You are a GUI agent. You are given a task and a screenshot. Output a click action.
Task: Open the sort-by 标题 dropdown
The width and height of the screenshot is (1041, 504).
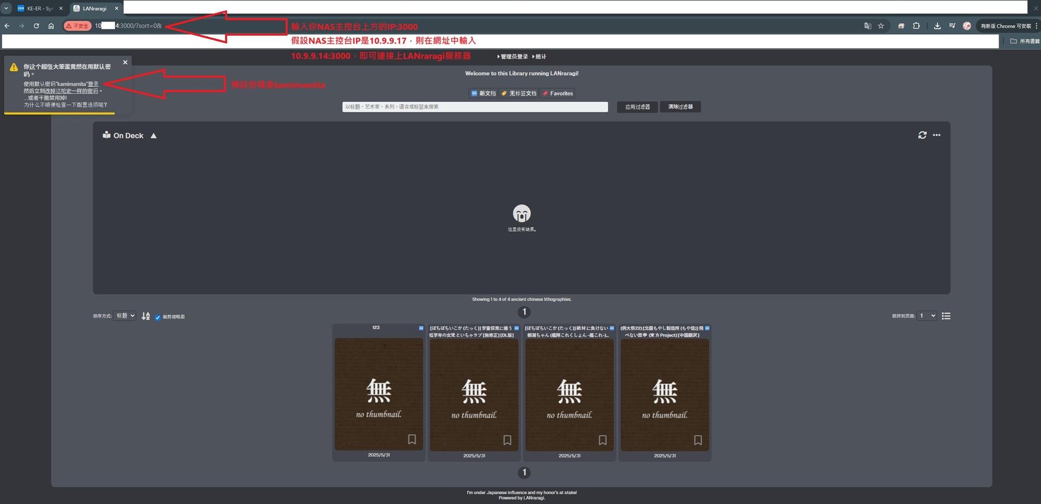[x=125, y=316]
